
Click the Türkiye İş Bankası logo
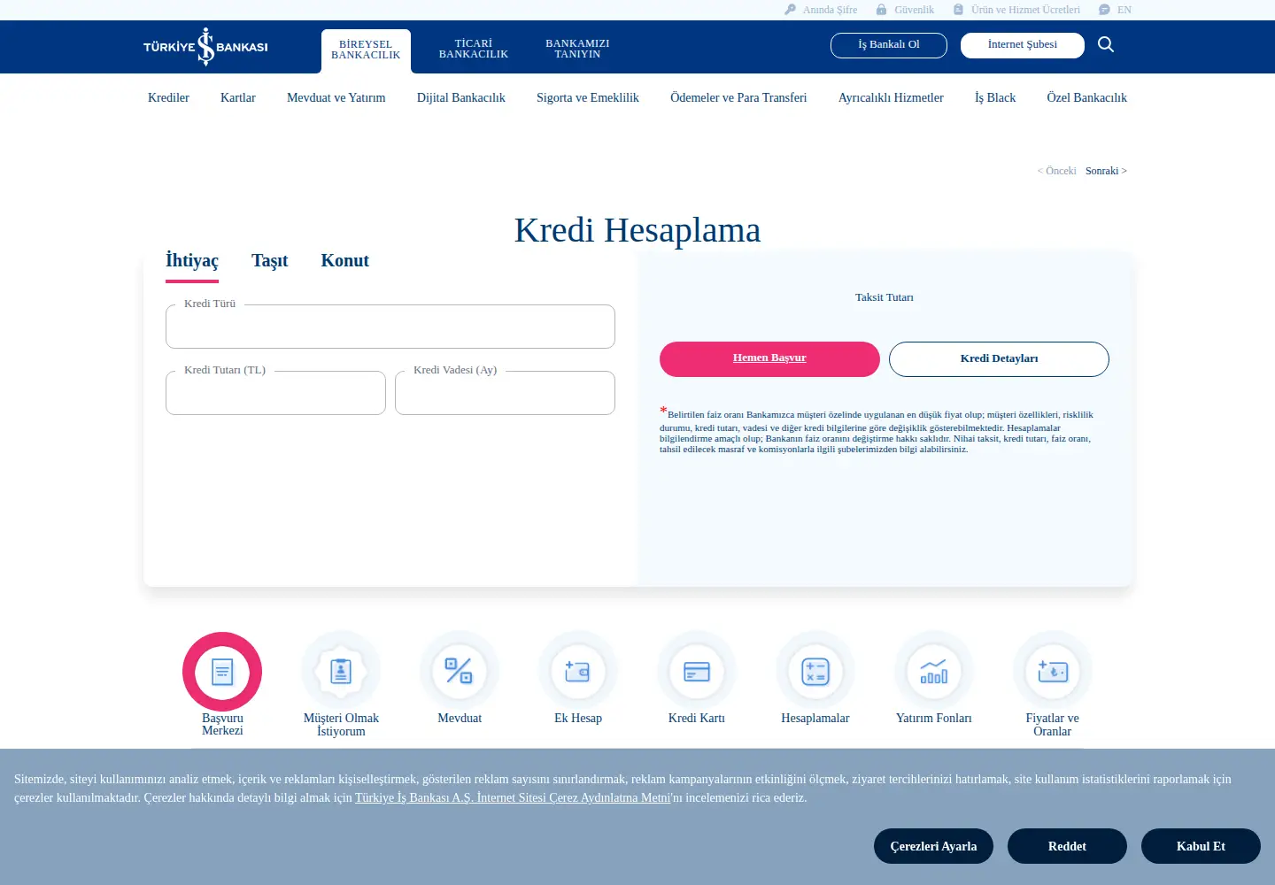click(x=205, y=47)
